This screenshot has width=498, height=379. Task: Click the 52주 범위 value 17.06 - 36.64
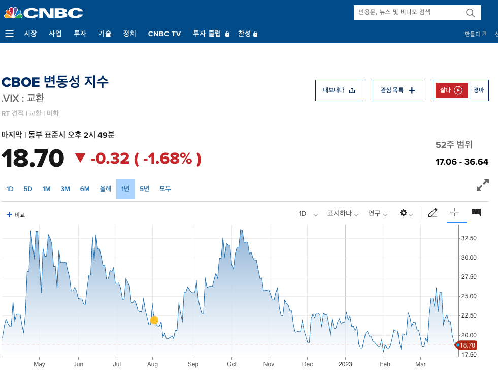click(462, 162)
